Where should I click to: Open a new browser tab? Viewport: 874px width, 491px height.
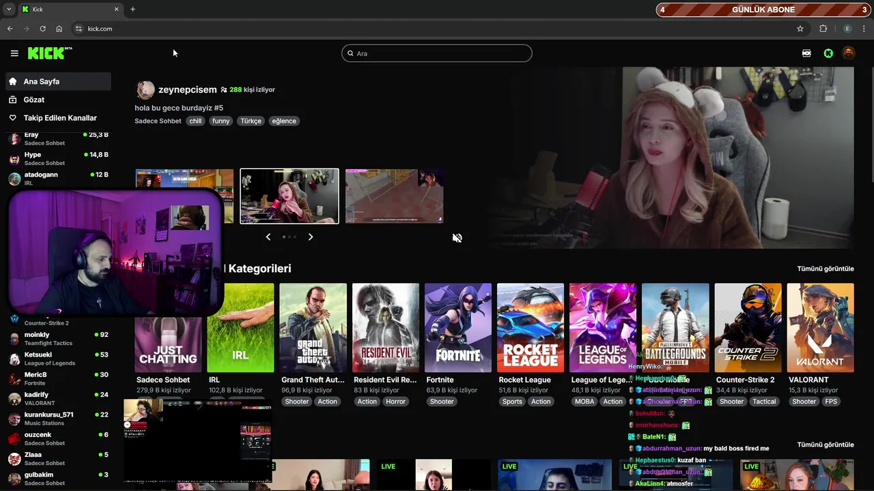pyautogui.click(x=132, y=10)
